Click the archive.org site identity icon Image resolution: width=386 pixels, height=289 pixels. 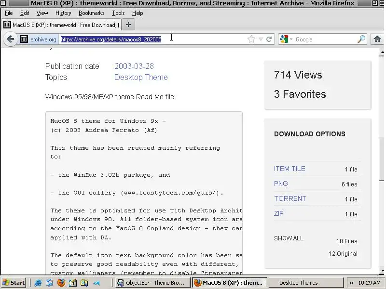coord(24,39)
